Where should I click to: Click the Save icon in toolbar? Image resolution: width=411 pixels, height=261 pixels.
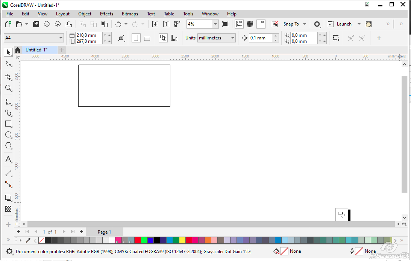click(x=36, y=24)
